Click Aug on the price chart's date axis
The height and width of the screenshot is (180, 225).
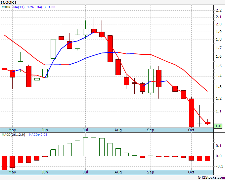coord(118,130)
